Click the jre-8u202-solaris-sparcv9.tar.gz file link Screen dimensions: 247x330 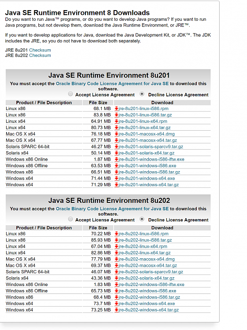151,272
